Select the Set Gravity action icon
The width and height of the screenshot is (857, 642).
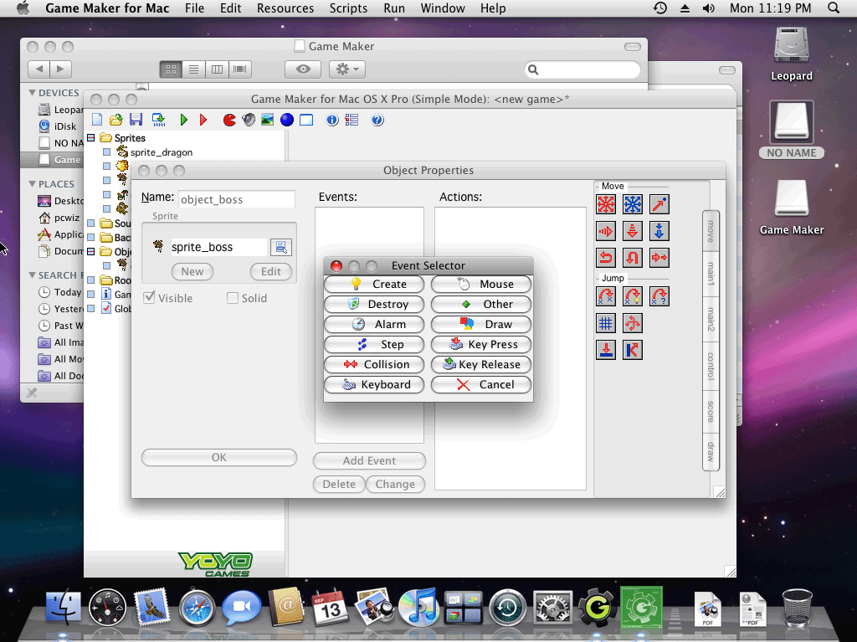[659, 231]
